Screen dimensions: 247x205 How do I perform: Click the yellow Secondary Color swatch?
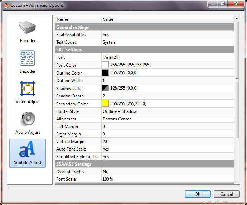coord(105,104)
